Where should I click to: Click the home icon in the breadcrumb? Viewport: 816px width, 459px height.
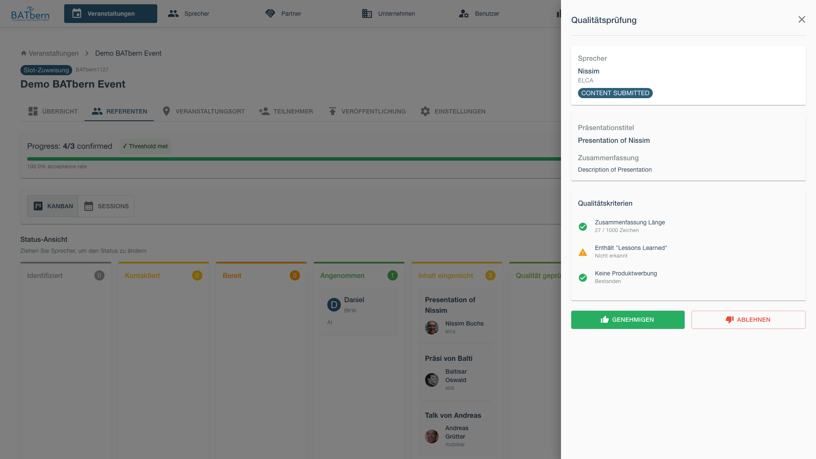pos(24,53)
